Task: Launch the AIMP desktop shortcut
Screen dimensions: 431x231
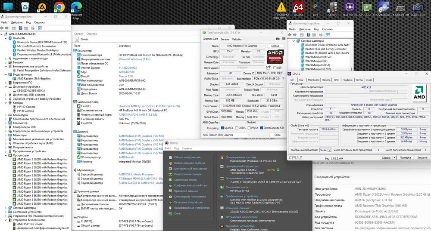Action: [x=42, y=7]
